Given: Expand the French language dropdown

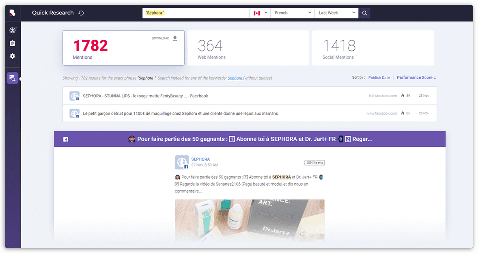Looking at the screenshot, I should point(292,13).
